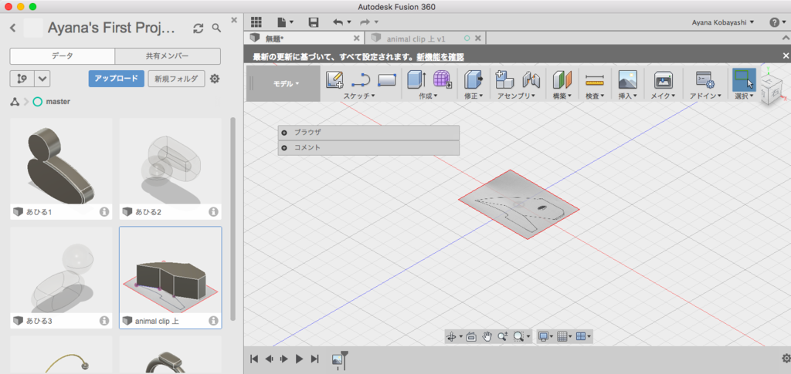Open the あひる2 thumbnail
The width and height of the screenshot is (791, 374).
coord(171,162)
